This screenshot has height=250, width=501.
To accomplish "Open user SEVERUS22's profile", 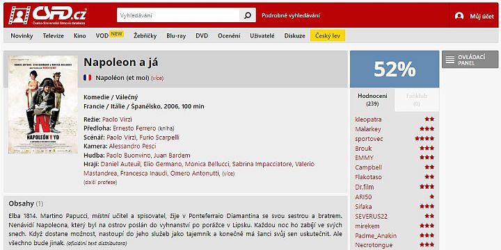I will 371,216.
